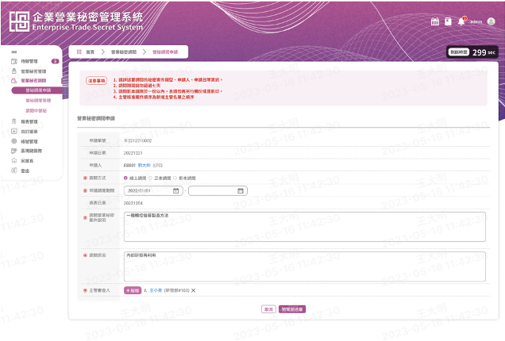Click the logout icon at sidebar bottom
505x341 pixels.
(x=13, y=170)
